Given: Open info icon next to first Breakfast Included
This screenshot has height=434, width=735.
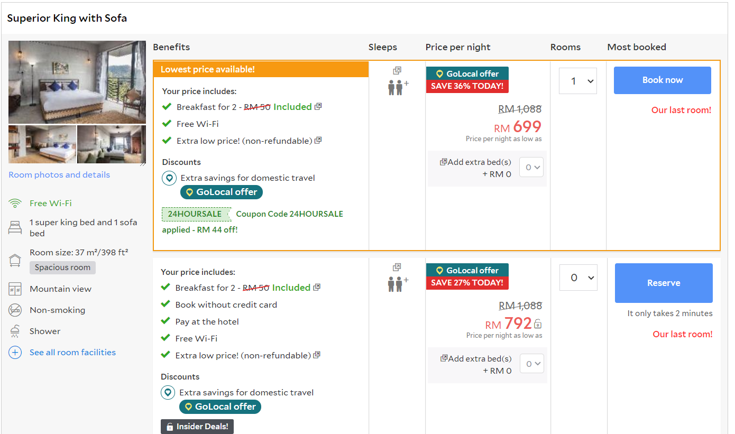Looking at the screenshot, I should (x=318, y=107).
